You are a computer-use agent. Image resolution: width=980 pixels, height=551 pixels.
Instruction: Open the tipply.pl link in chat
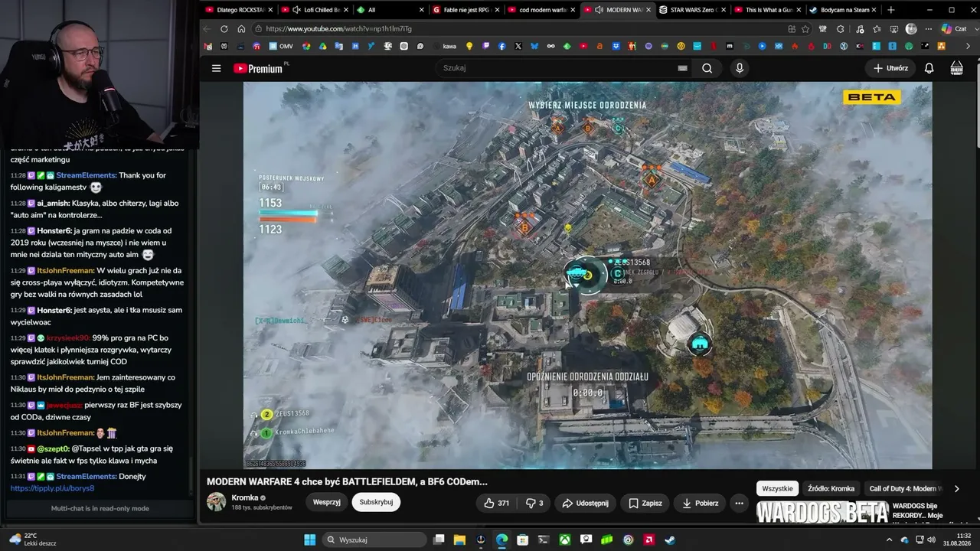pos(53,488)
